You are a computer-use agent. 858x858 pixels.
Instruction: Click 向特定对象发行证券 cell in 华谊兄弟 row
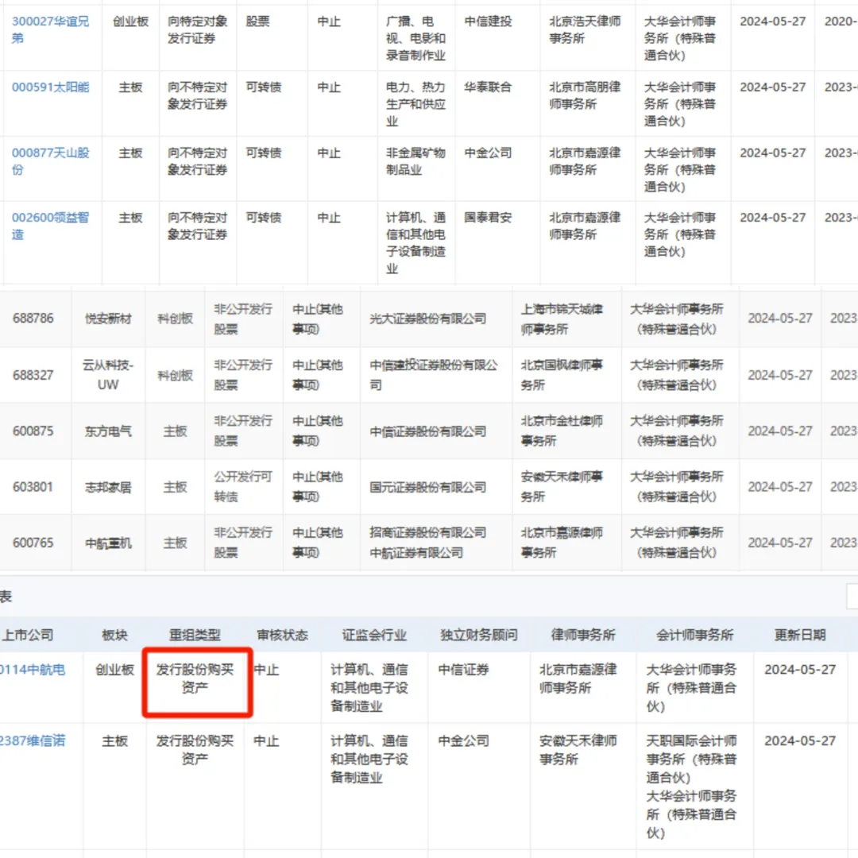(x=198, y=29)
